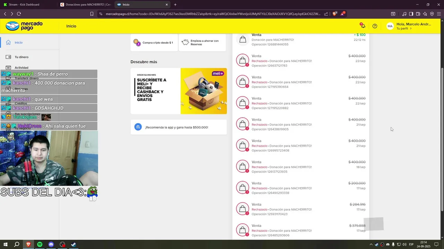Open Brave Rewards triangle icon
Screen dimensions: 444x249
click(x=343, y=13)
